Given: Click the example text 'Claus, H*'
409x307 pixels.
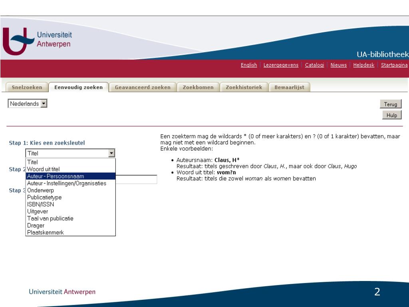Looking at the screenshot, I should pos(227,160).
